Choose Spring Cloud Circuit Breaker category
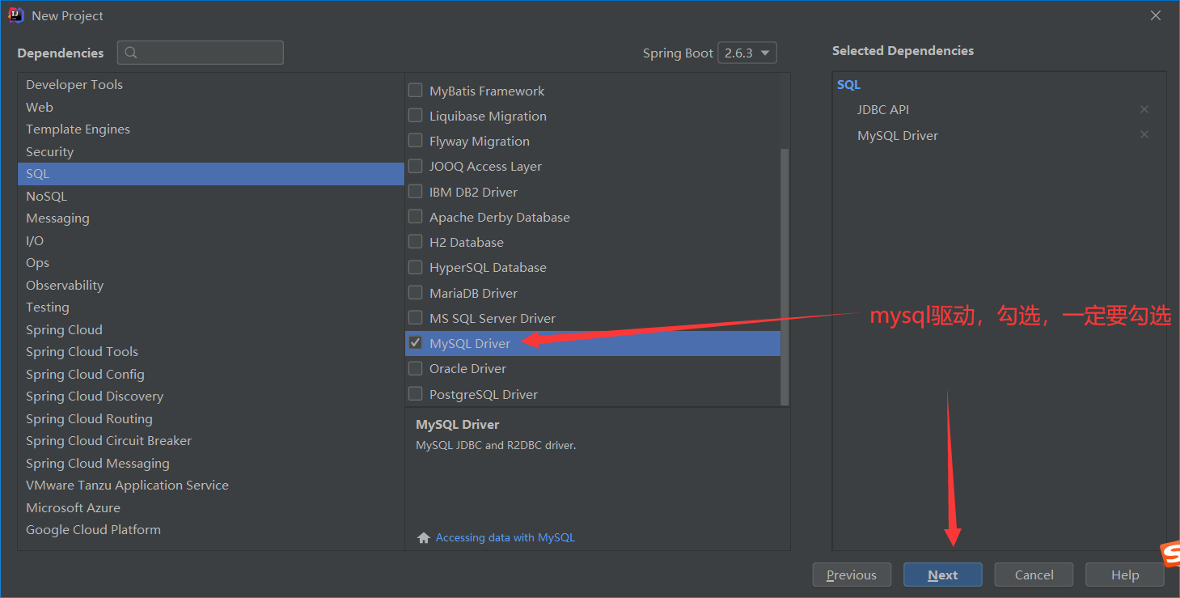The image size is (1180, 598). point(210,441)
